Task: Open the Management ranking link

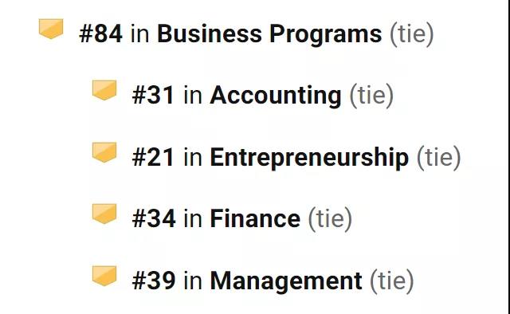Action: click(286, 281)
